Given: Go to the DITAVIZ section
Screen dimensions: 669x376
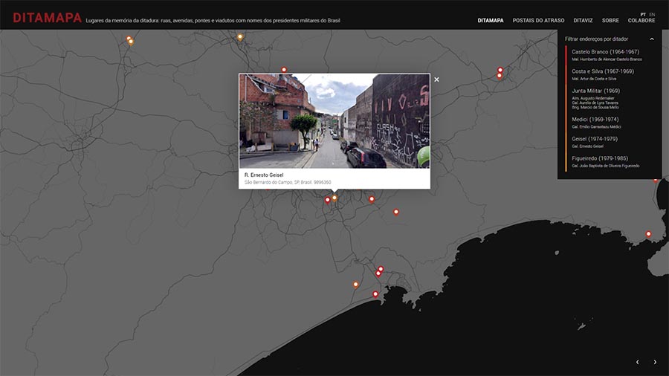Looking at the screenshot, I should pyautogui.click(x=583, y=21).
